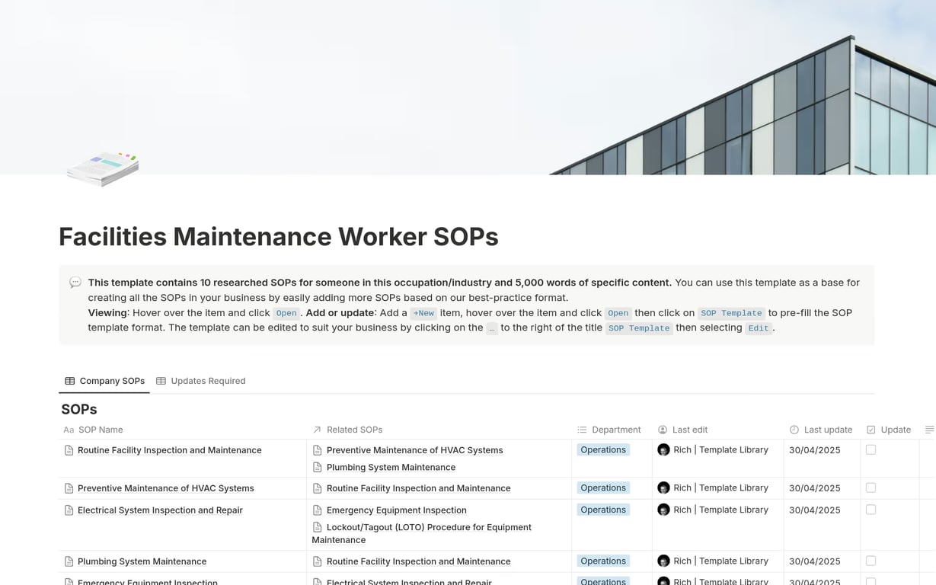
Task: Open the Last edit column header menu
Action: click(x=718, y=430)
